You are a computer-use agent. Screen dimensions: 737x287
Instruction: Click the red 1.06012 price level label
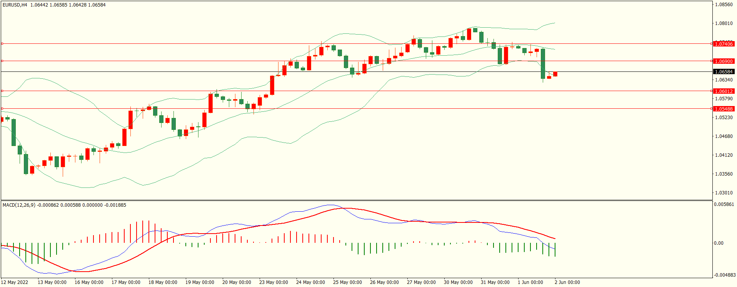724,91
